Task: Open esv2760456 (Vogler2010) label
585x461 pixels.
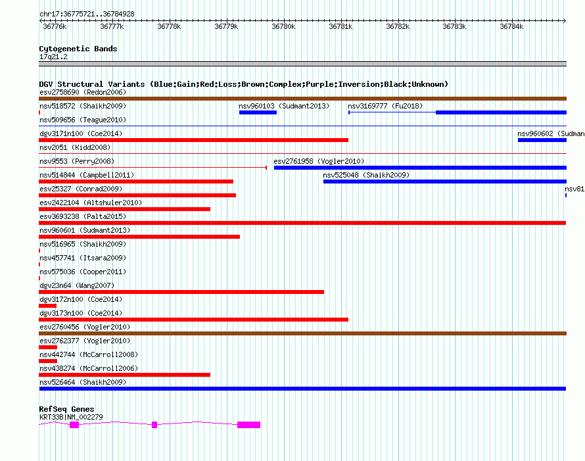Action: 85,327
